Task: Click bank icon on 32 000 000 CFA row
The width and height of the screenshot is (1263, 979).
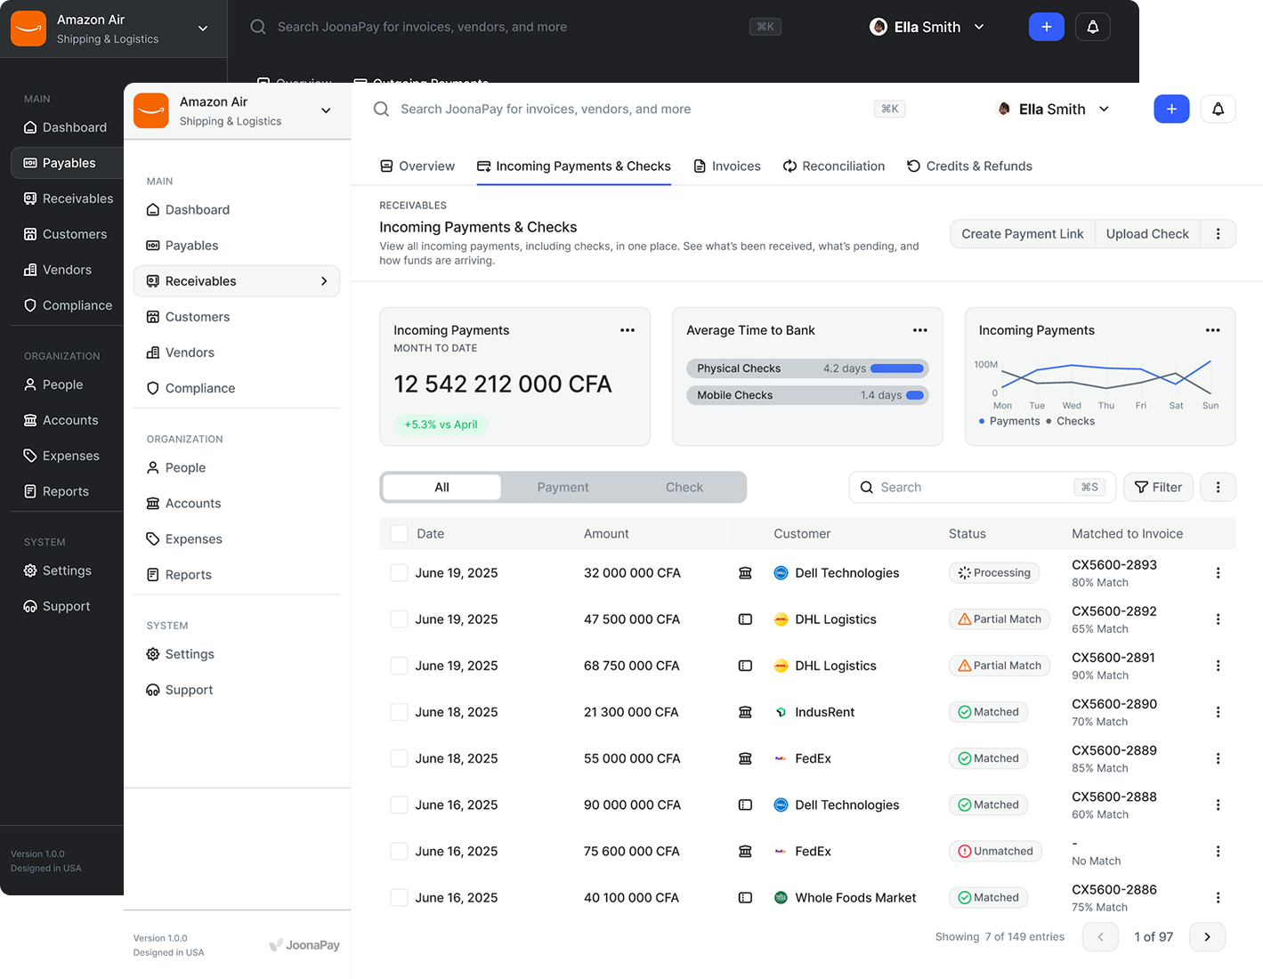Action: click(x=745, y=573)
